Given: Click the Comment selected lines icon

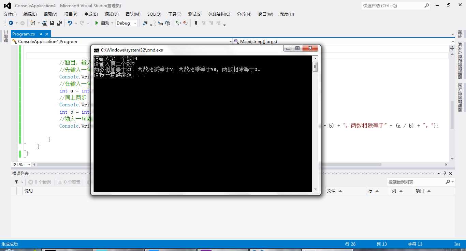Looking at the screenshot, I should coord(178,23).
